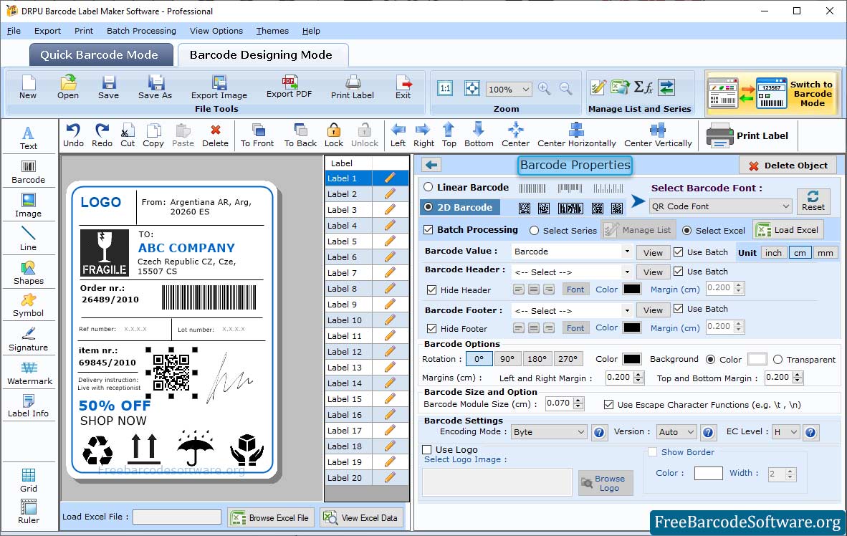Open the File menu
Viewport: 847px width, 536px height.
click(14, 31)
